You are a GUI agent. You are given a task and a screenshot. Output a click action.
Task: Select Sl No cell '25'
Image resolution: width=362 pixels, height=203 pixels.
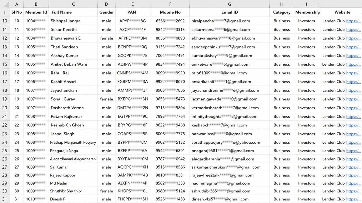tap(17, 151)
